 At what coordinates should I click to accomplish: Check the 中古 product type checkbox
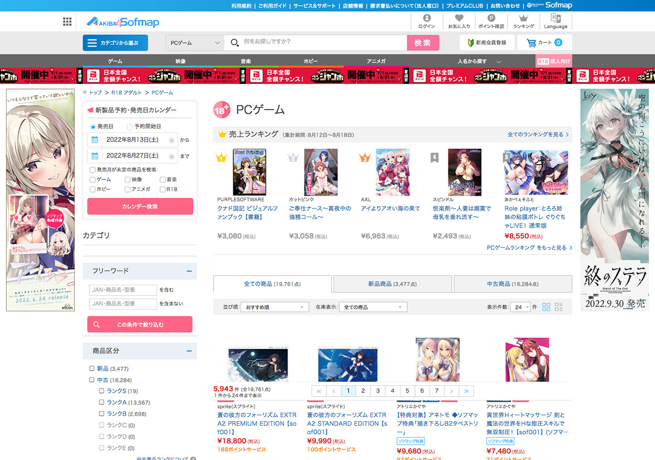point(92,380)
